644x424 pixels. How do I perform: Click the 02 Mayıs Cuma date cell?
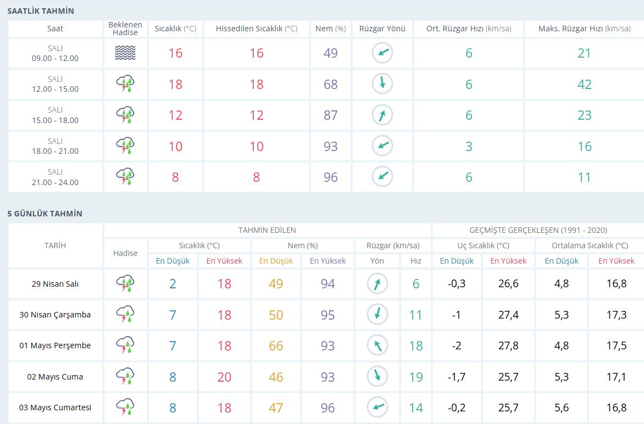55,377
